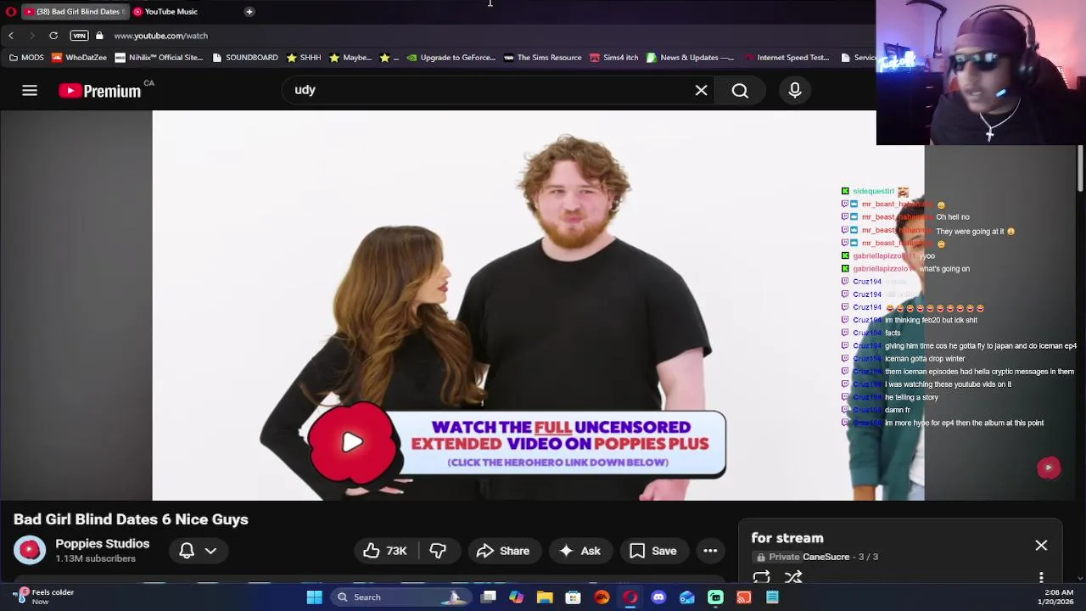Open the Upgrade to GeForce bookmark
Viewport: 1086px width, 611px height.
coord(451,58)
